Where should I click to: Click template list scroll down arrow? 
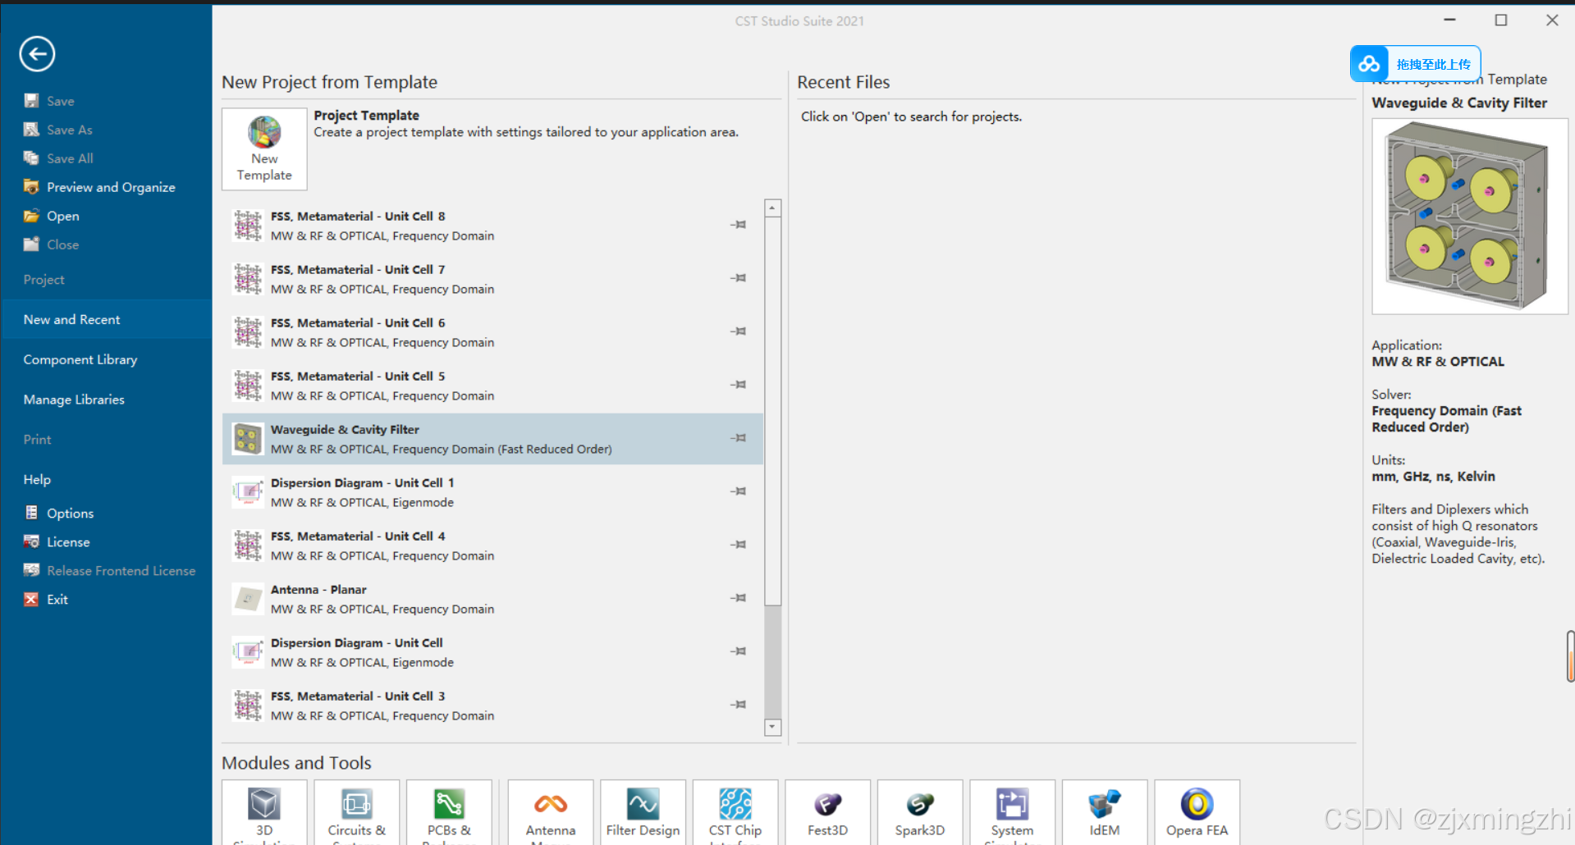coord(772,727)
